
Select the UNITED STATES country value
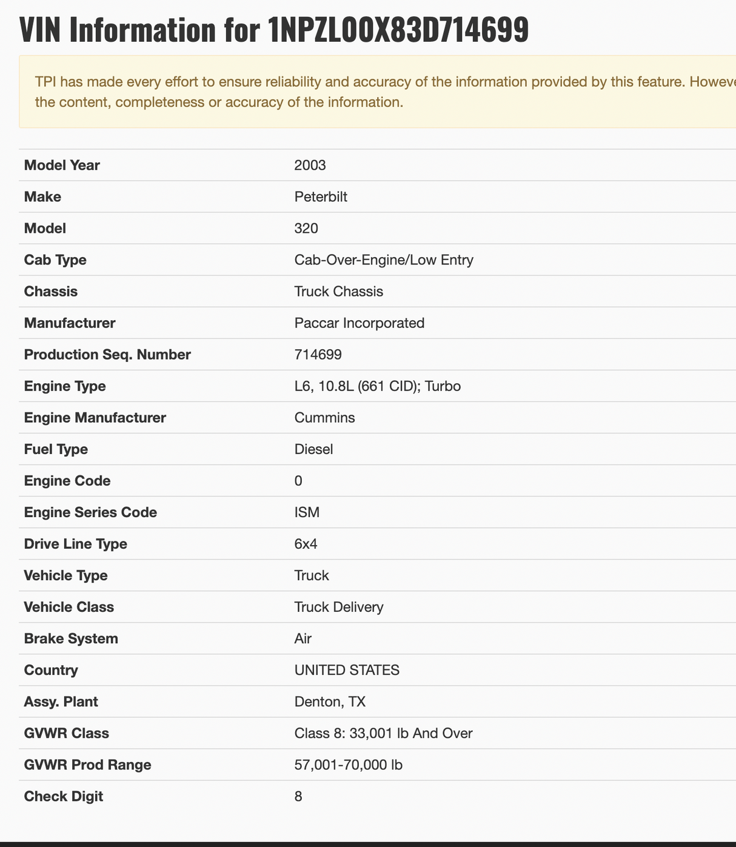347,669
